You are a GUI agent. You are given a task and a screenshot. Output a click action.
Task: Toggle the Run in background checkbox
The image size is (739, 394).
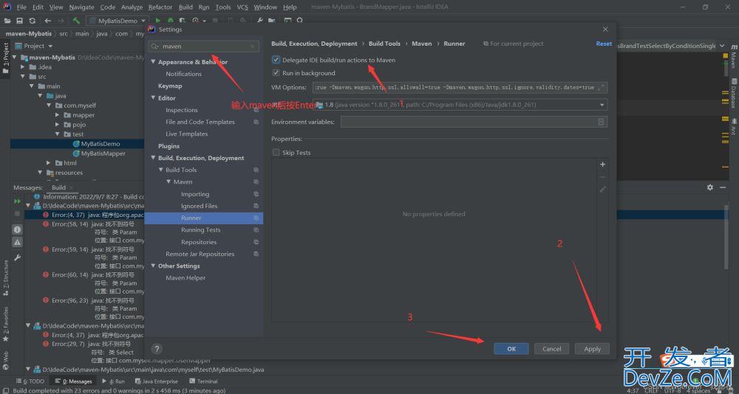click(x=276, y=73)
